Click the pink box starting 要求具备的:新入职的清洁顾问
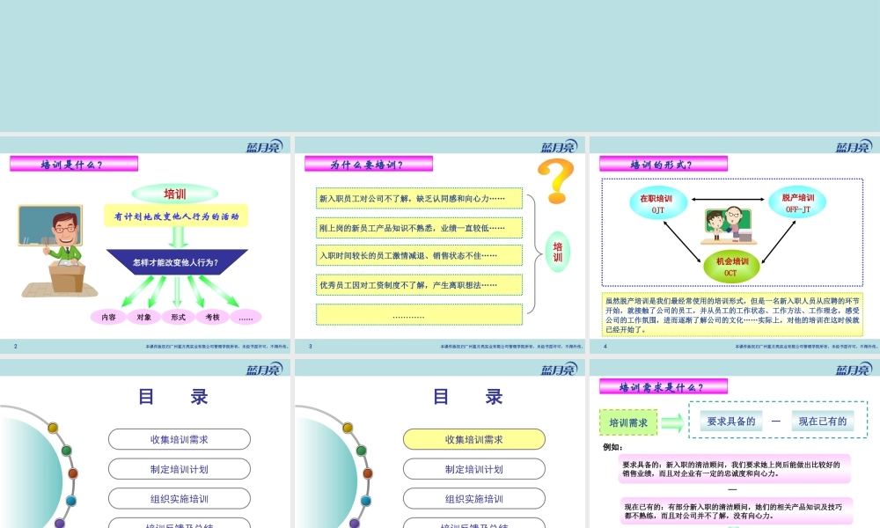The height and width of the screenshot is (528, 880). coord(735,469)
